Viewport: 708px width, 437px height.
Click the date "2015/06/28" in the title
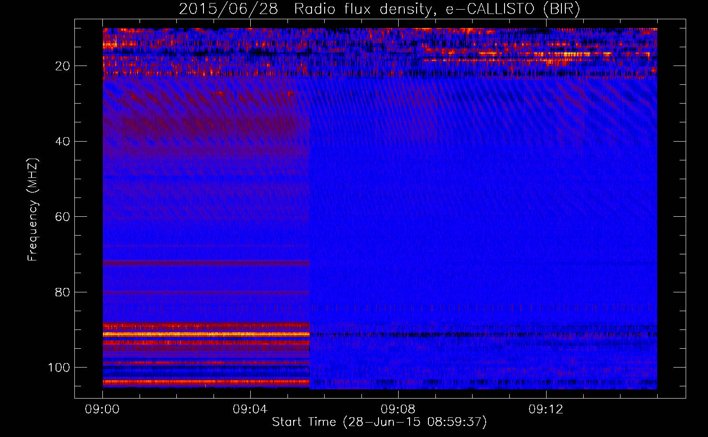coord(228,9)
